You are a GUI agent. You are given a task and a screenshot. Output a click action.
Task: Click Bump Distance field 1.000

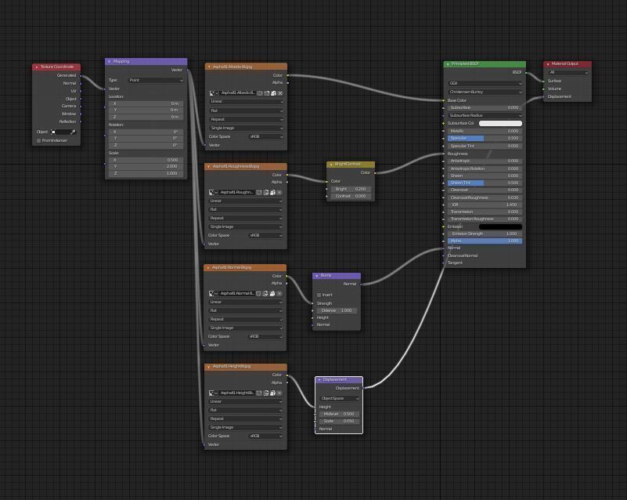pyautogui.click(x=337, y=310)
